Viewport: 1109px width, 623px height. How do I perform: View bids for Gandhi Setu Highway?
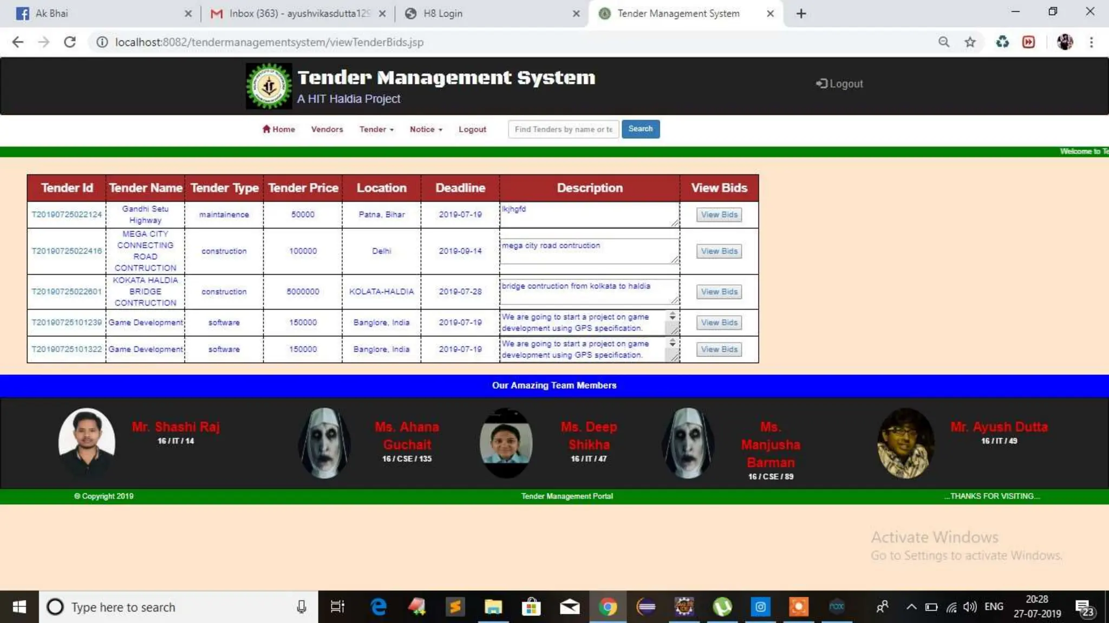pyautogui.click(x=719, y=215)
